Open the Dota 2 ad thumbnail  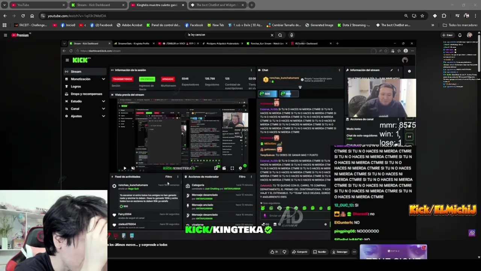pos(393,252)
